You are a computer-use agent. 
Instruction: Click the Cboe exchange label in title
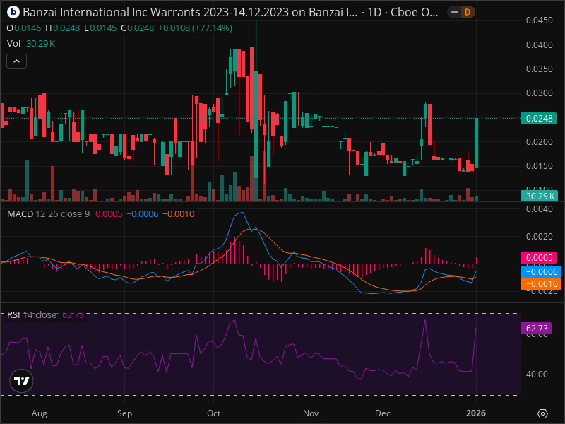click(415, 12)
